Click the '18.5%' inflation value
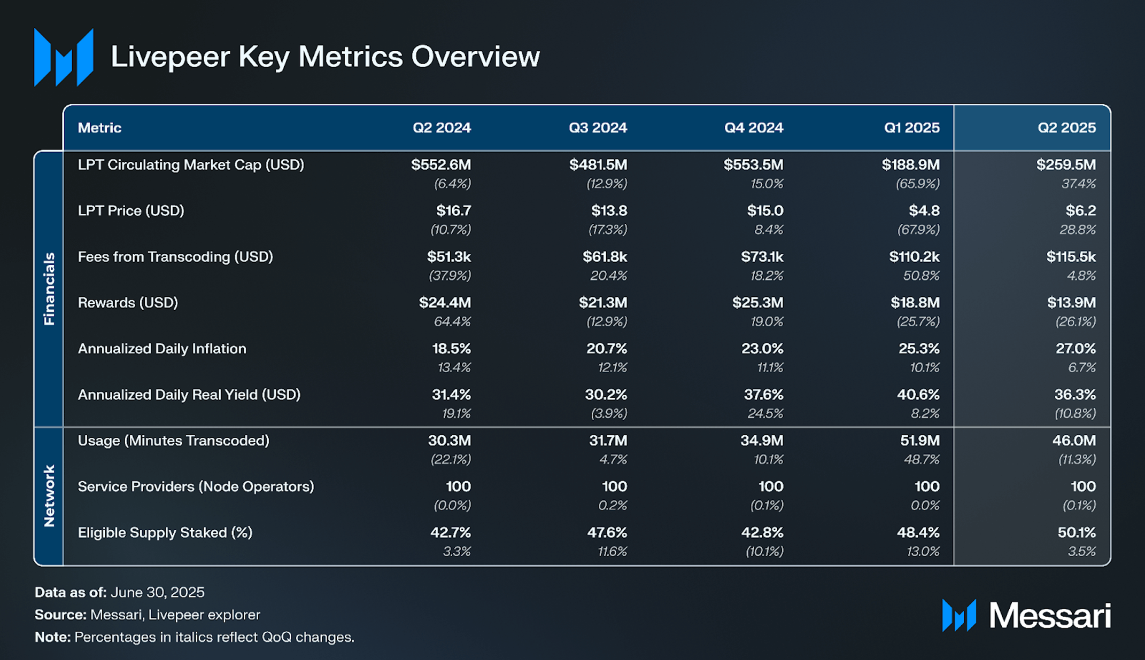 (451, 348)
